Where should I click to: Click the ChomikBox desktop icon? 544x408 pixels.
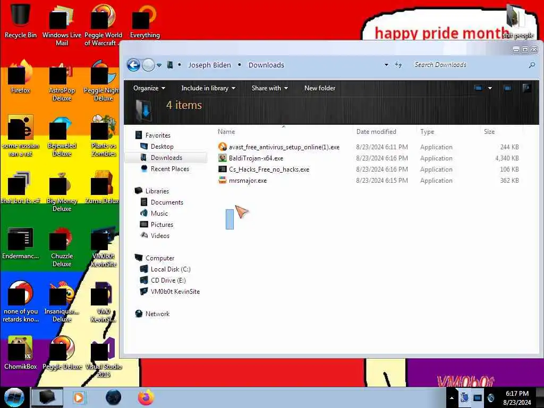point(21,352)
